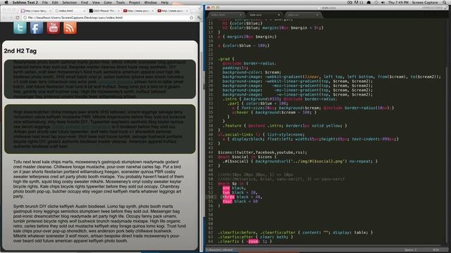Click the .grad selector on line 23
The height and width of the screenshot is (253, 451).
point(224,59)
